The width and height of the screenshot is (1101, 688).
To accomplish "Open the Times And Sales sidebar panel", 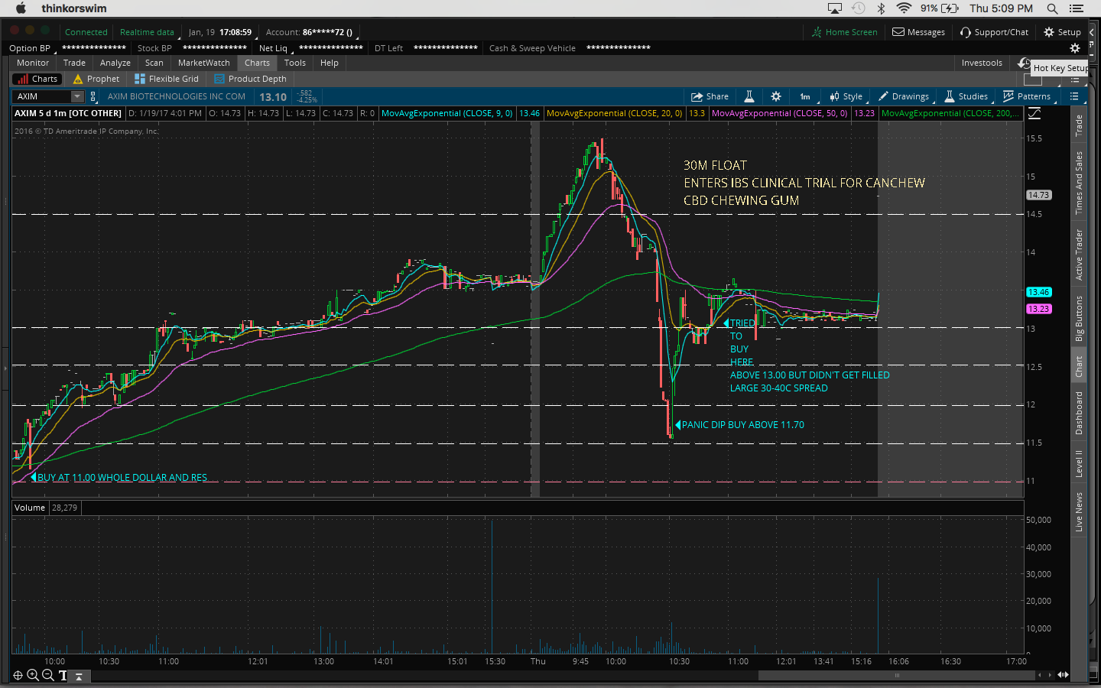I will click(1079, 183).
